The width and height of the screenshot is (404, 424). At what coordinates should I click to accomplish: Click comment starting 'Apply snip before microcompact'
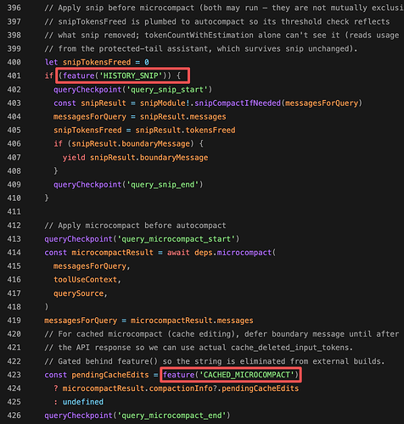[224, 8]
